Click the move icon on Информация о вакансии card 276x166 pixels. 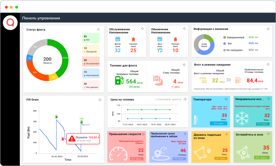click(268, 29)
